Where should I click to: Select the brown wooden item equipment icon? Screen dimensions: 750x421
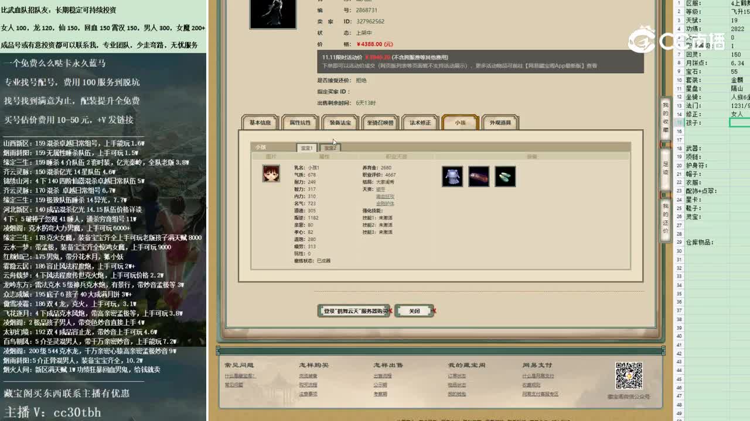(479, 177)
